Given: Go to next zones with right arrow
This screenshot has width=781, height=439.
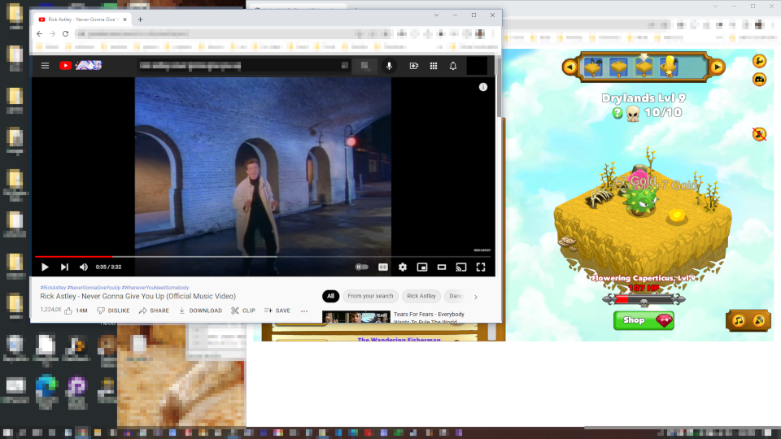Looking at the screenshot, I should 717,67.
